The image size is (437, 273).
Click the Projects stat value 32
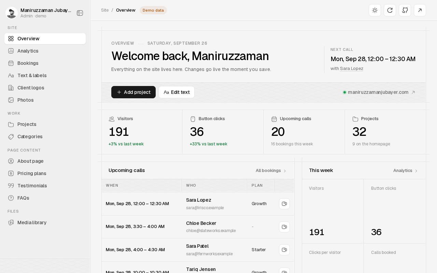pyautogui.click(x=359, y=132)
